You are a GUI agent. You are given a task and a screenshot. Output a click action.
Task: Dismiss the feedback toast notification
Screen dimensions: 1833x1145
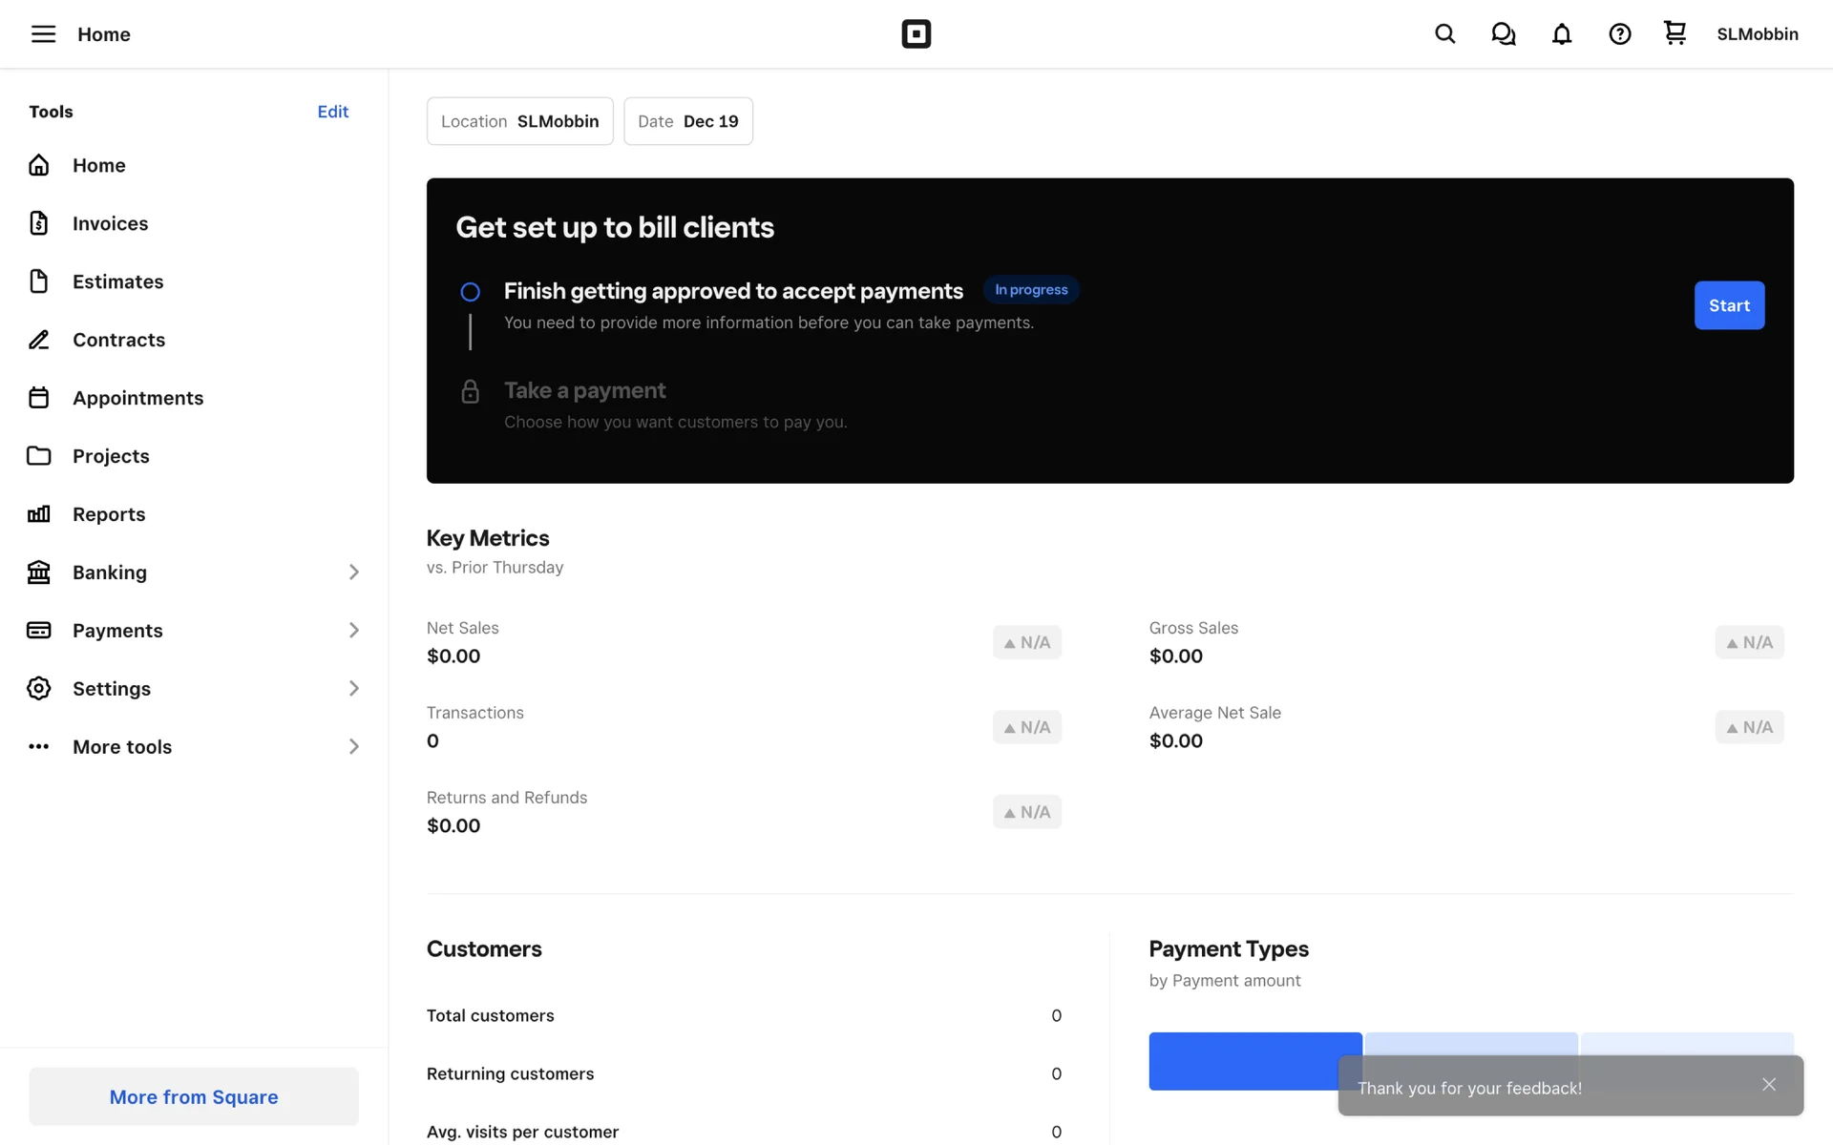click(1768, 1085)
